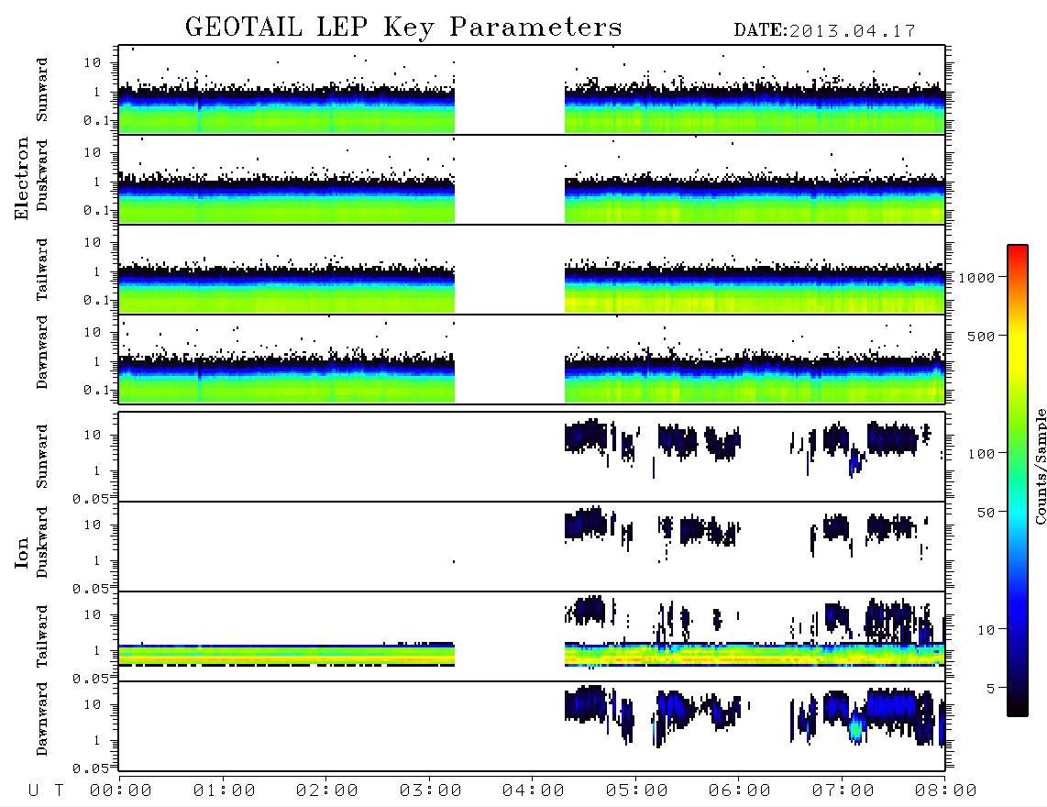Click the Electron Sunward panel label
Image resolution: width=1047 pixels, height=807 pixels.
click(42, 90)
